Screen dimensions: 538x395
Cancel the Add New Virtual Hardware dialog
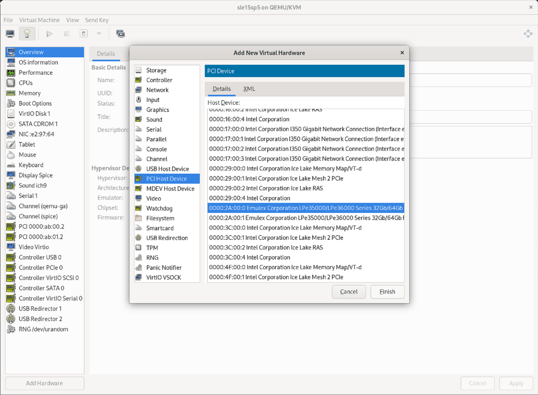pyautogui.click(x=348, y=292)
